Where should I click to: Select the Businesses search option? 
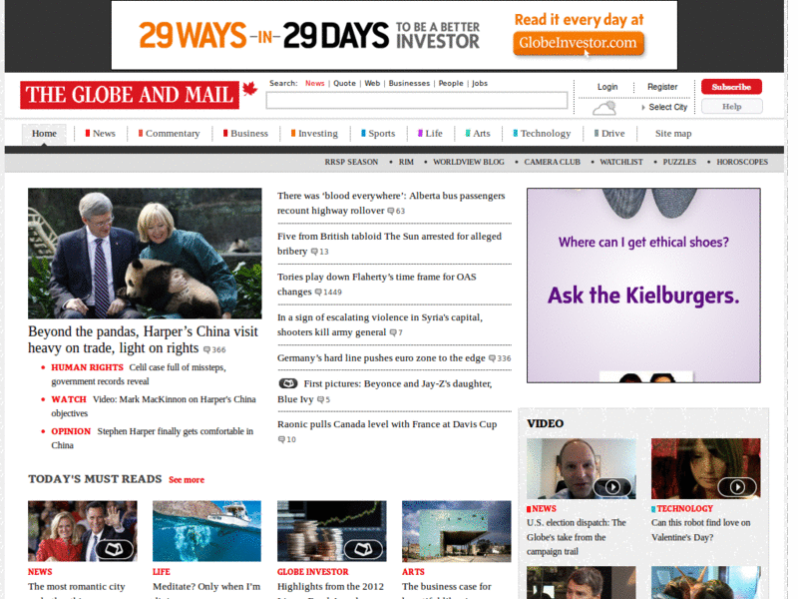pyautogui.click(x=409, y=84)
